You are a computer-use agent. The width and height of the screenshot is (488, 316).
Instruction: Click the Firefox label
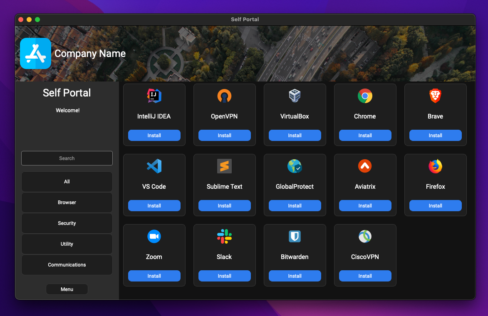point(436,187)
